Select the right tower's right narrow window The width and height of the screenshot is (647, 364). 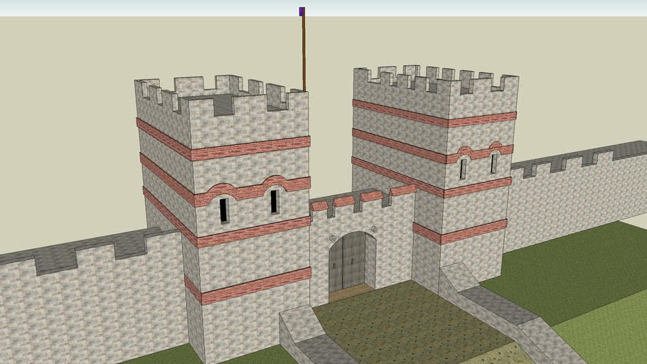(493, 163)
